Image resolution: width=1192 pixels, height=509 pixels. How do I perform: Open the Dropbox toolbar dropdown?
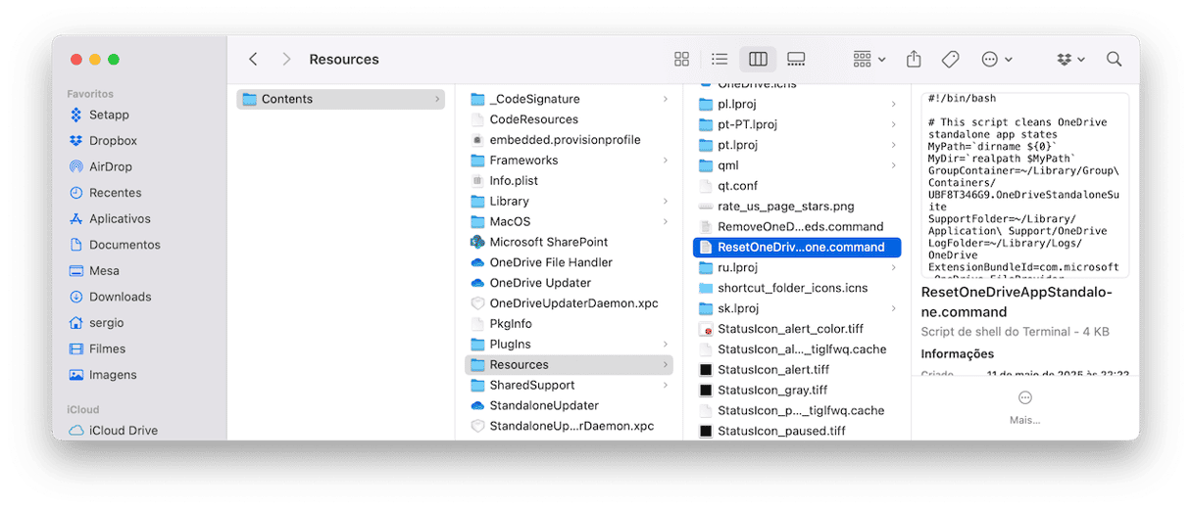[x=1071, y=59]
